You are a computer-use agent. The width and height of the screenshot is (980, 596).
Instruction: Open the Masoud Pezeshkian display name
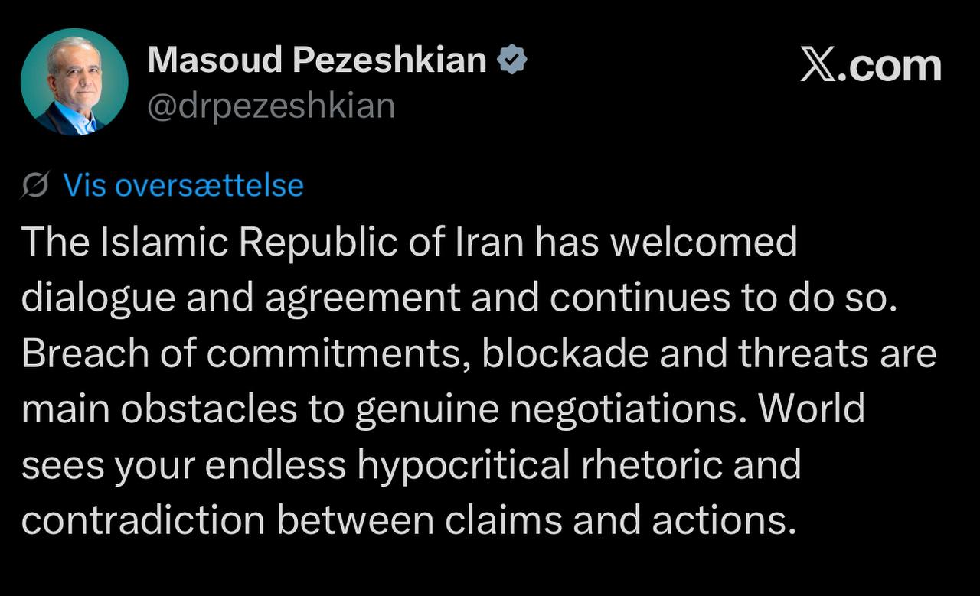tap(316, 60)
